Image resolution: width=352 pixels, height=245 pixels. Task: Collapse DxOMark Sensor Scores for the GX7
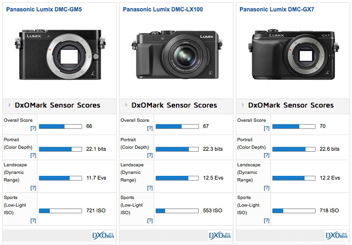point(243,105)
